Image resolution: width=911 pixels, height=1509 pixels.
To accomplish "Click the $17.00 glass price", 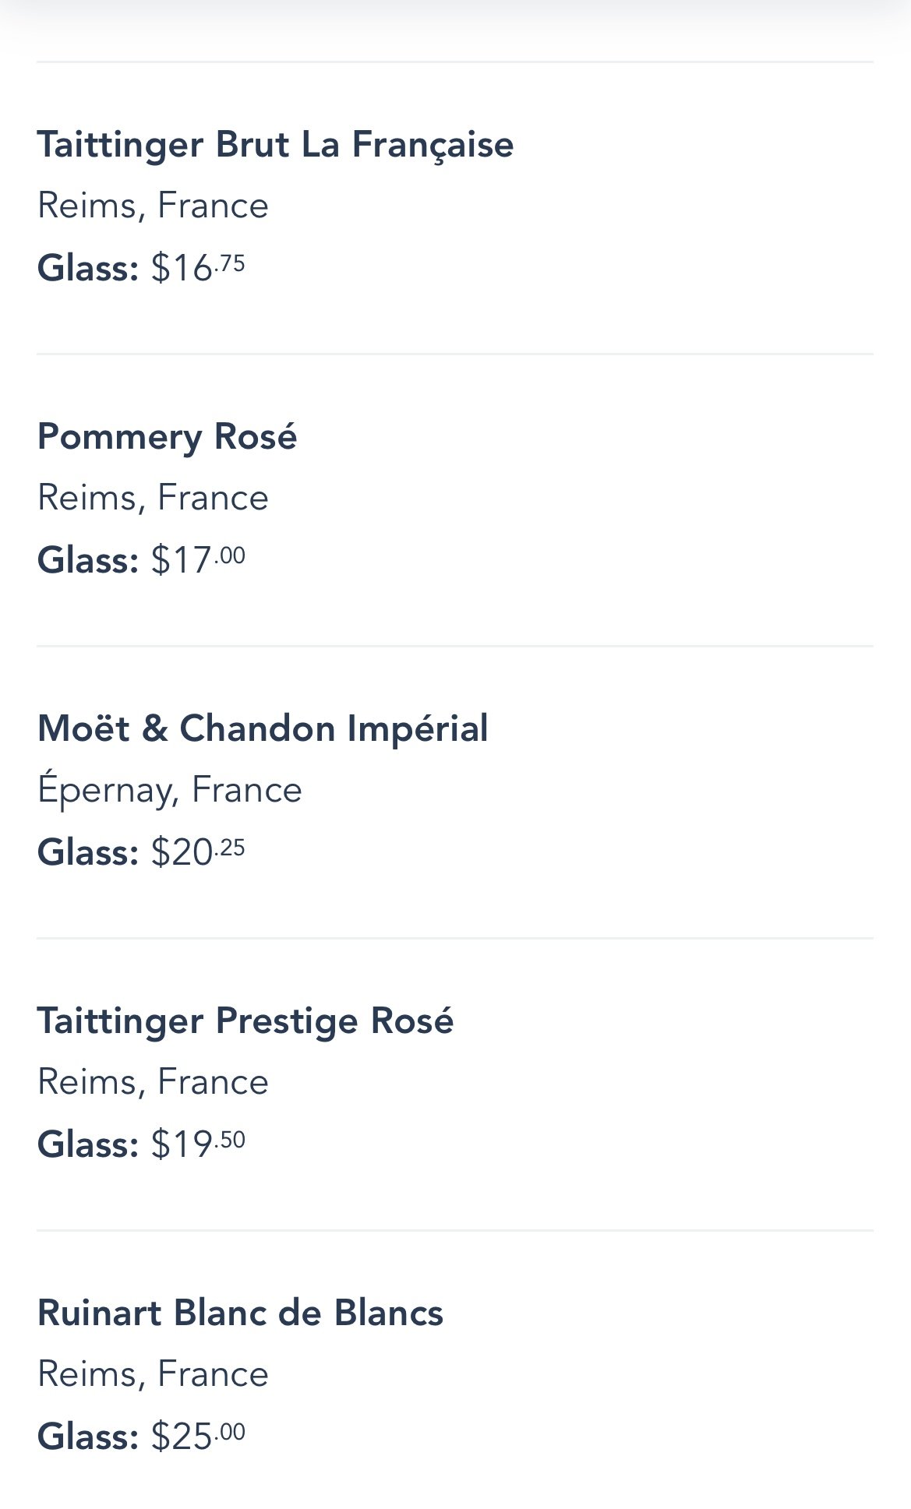I will [198, 559].
